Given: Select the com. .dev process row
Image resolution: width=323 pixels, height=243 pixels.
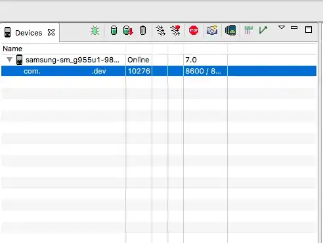Looking at the screenshot, I should pos(159,71).
